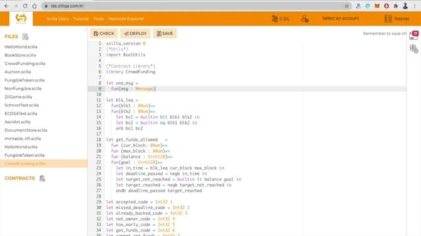Reload the browser page

pos(25,6)
